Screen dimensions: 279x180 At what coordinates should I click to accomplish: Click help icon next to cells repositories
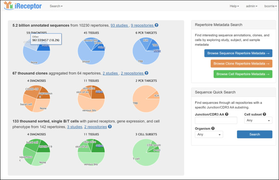click(x=110, y=127)
